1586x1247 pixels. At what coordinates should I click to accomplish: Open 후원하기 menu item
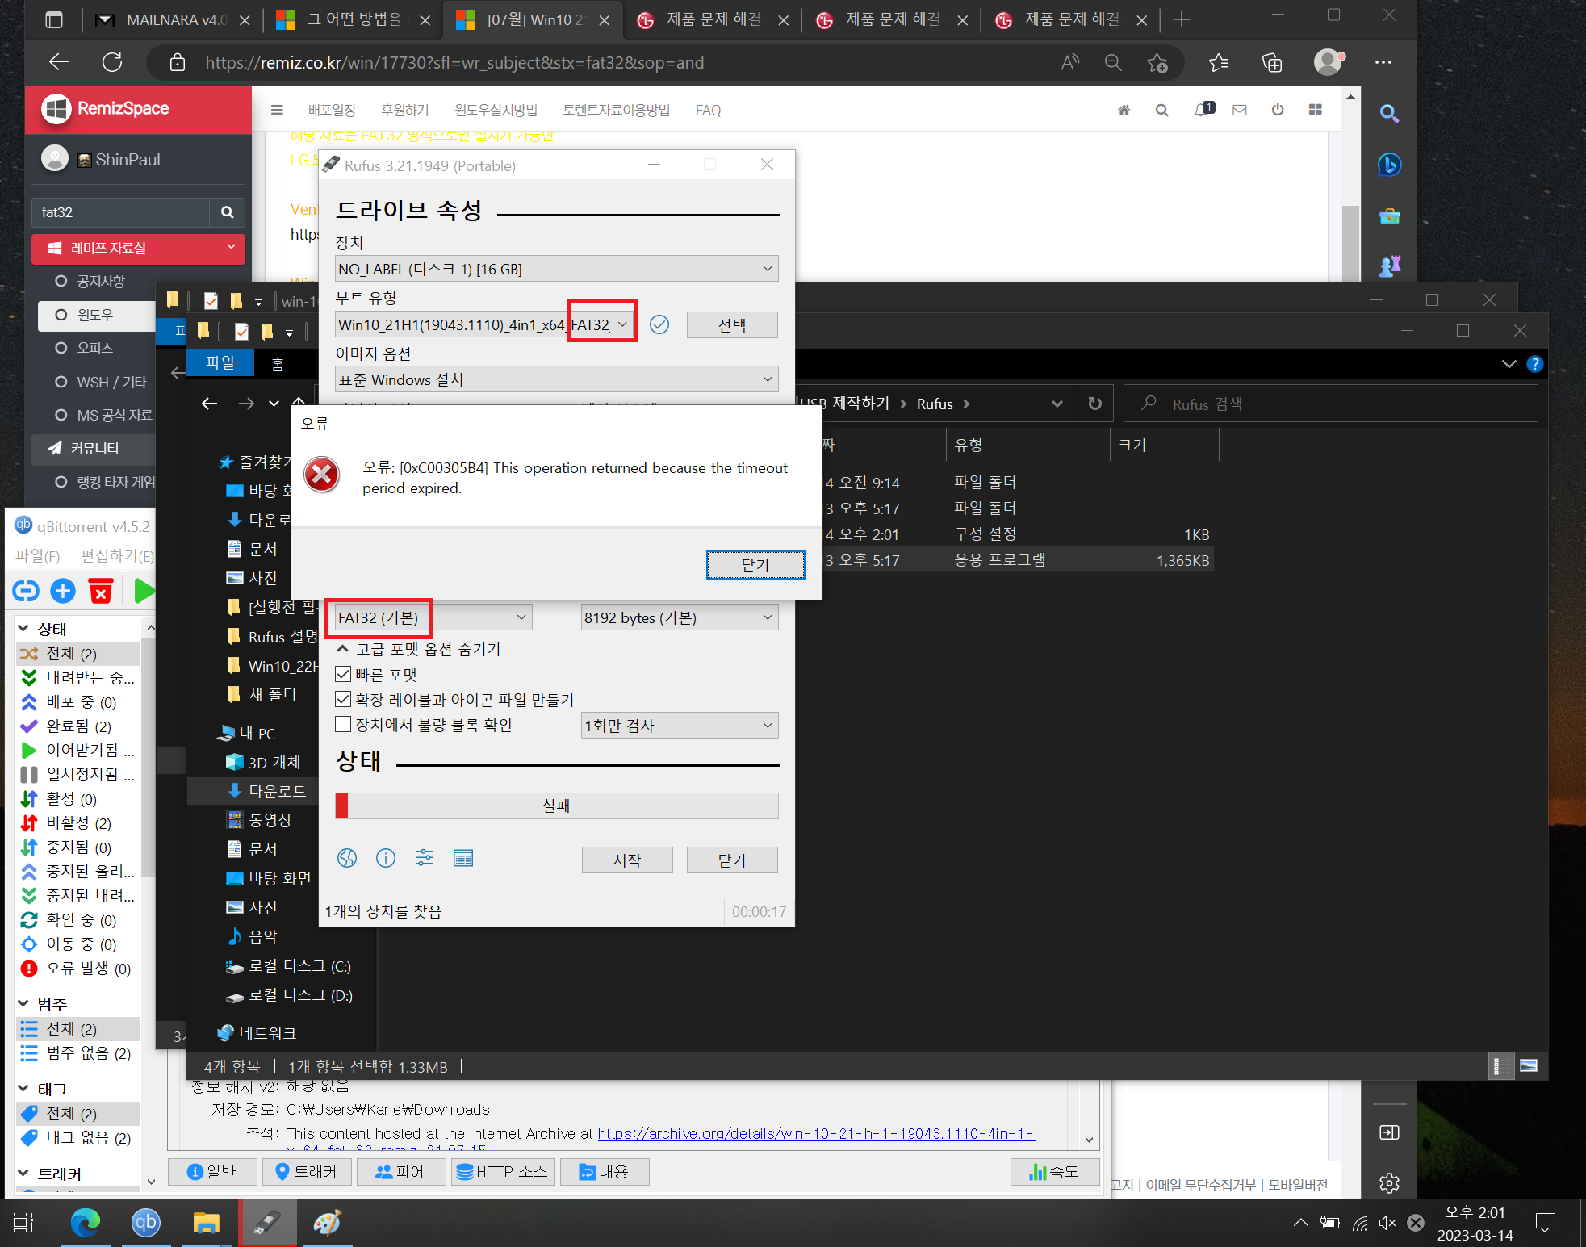click(405, 110)
